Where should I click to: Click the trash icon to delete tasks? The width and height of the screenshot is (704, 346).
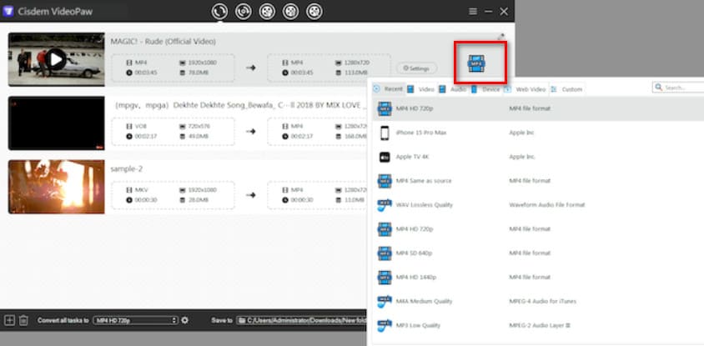[x=23, y=320]
